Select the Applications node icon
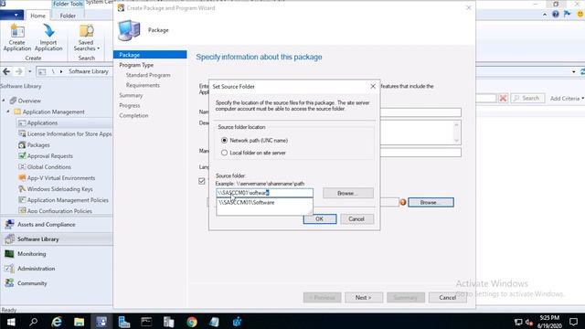Viewport: 585px width, 329px height. (x=22, y=122)
